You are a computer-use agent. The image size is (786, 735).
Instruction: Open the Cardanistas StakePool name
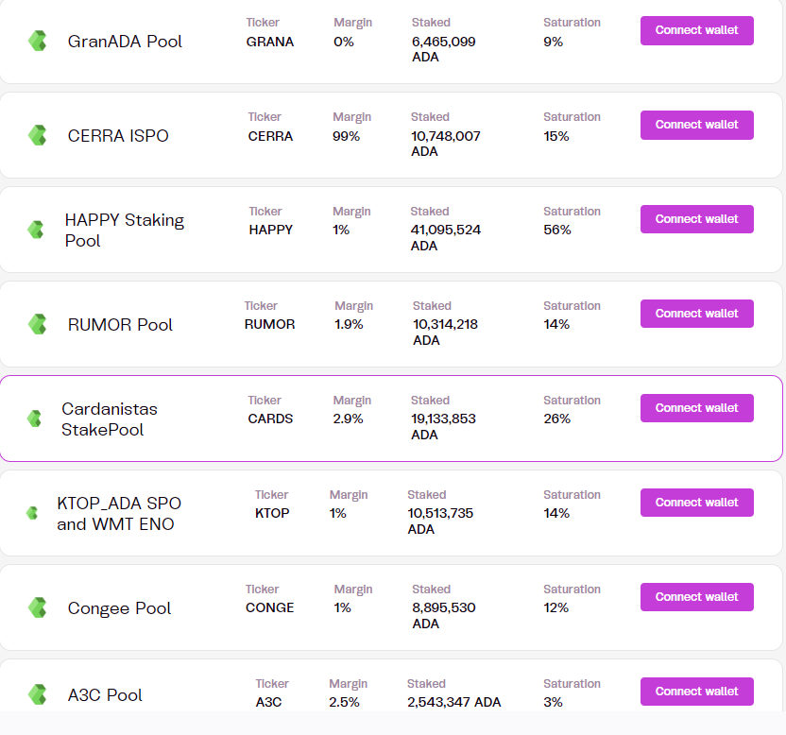pyautogui.click(x=110, y=419)
